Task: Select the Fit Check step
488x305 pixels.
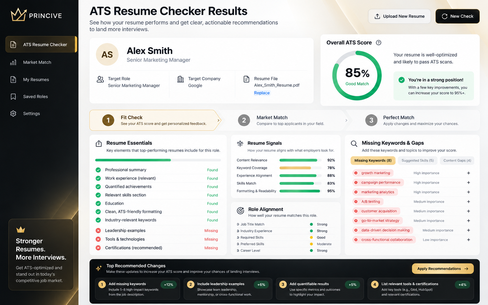Action: [x=155, y=120]
